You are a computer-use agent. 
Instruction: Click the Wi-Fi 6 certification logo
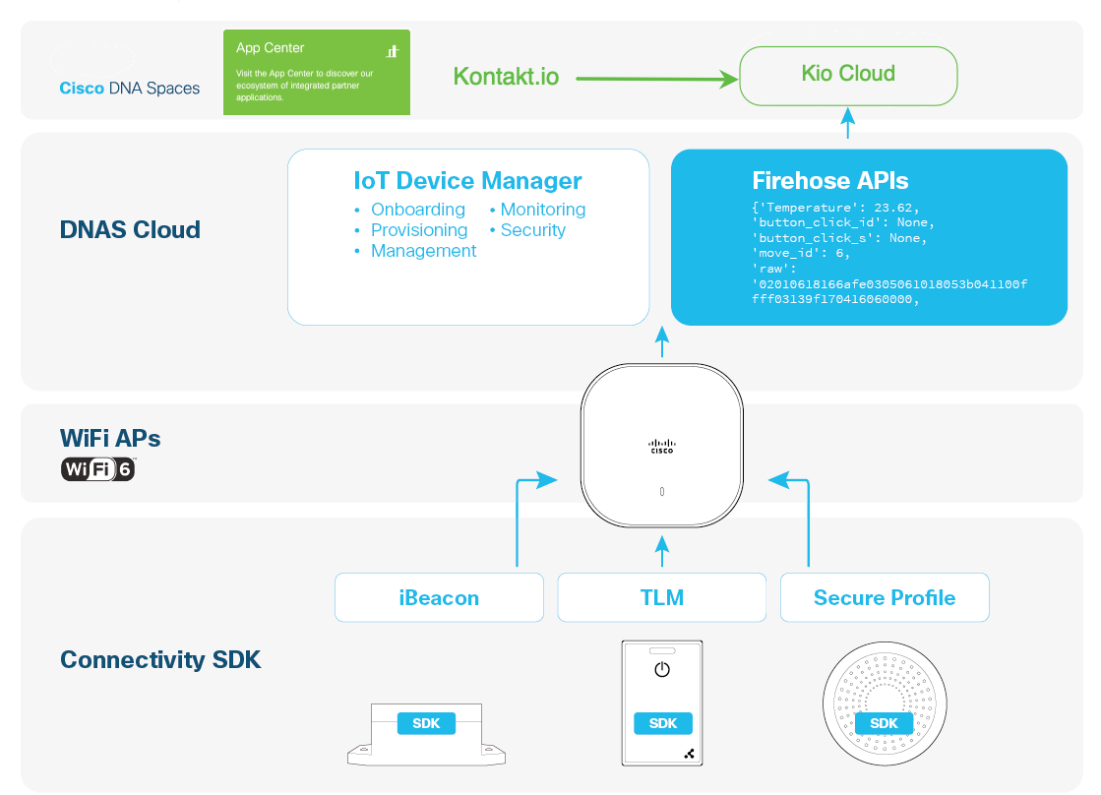98,469
